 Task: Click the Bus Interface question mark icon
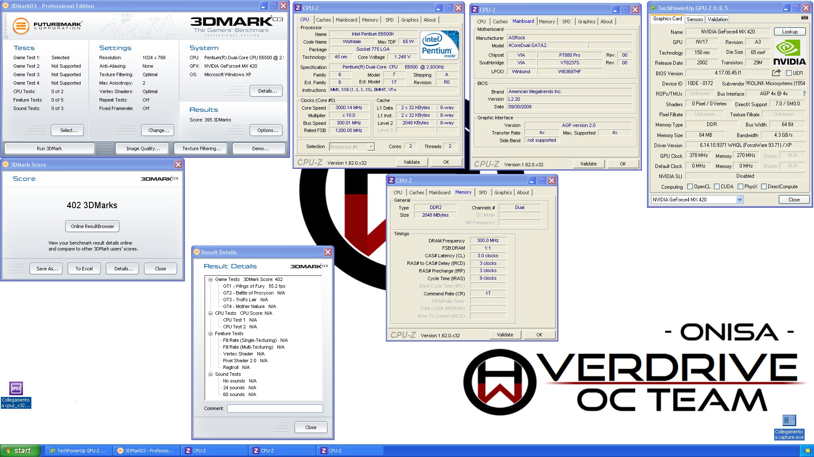pyautogui.click(x=804, y=94)
